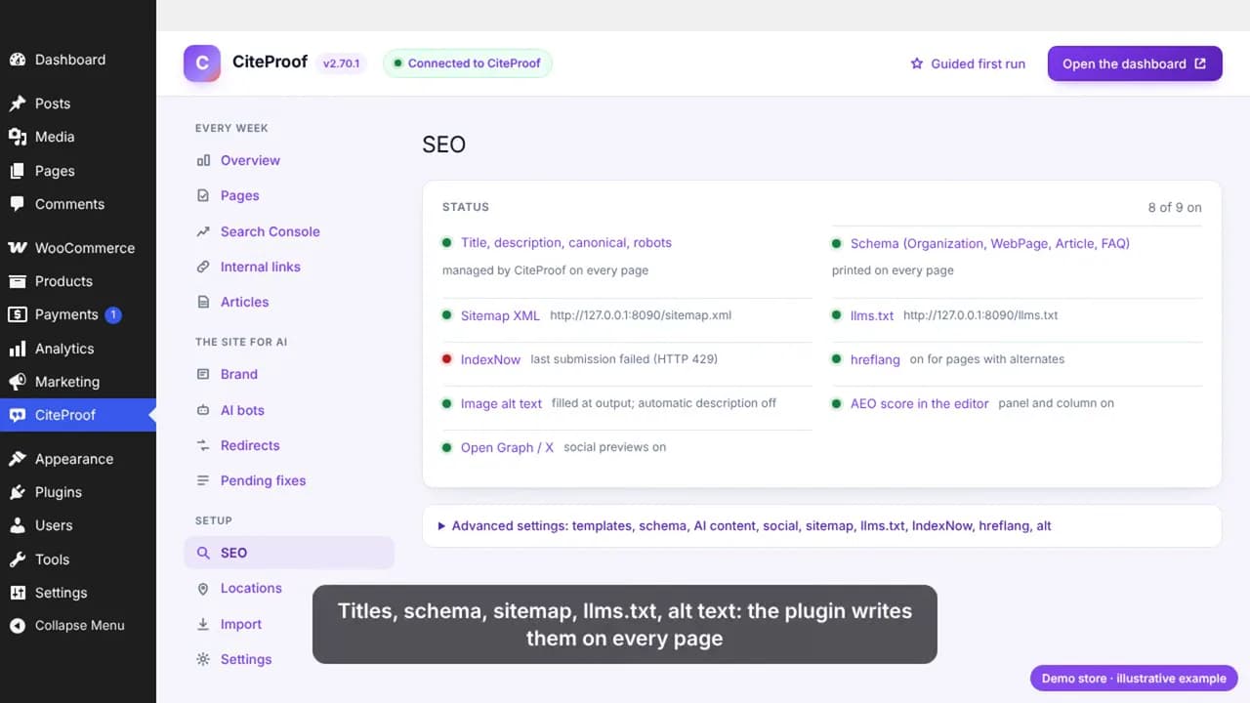Click the AI bots robot icon

tap(203, 410)
